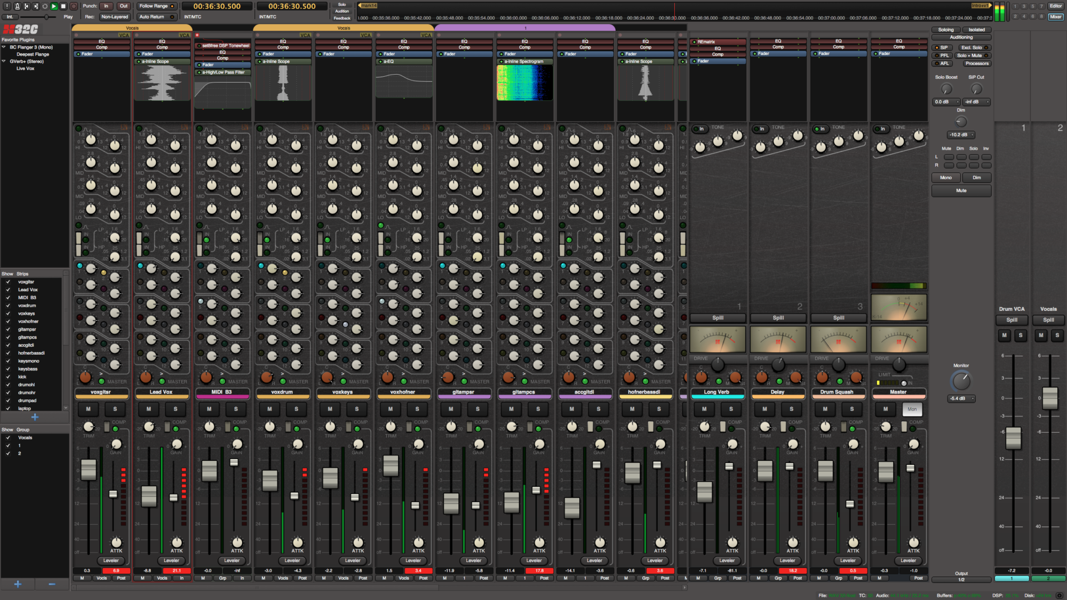
Task: Click the plus icon below strips list
Action: coord(35,417)
